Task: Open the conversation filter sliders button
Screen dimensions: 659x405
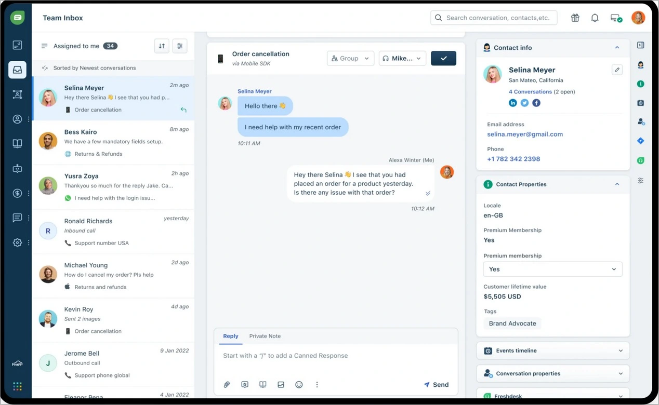Action: click(180, 46)
